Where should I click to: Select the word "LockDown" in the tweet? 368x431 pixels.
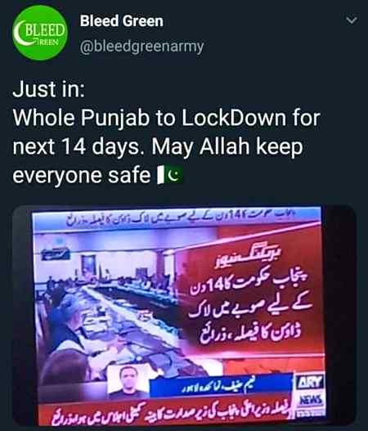click(233, 118)
